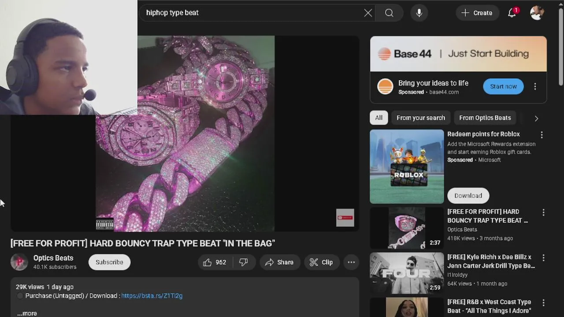Image resolution: width=564 pixels, height=317 pixels.
Task: Open the Roblox ad thumbnail
Action: pyautogui.click(x=407, y=166)
